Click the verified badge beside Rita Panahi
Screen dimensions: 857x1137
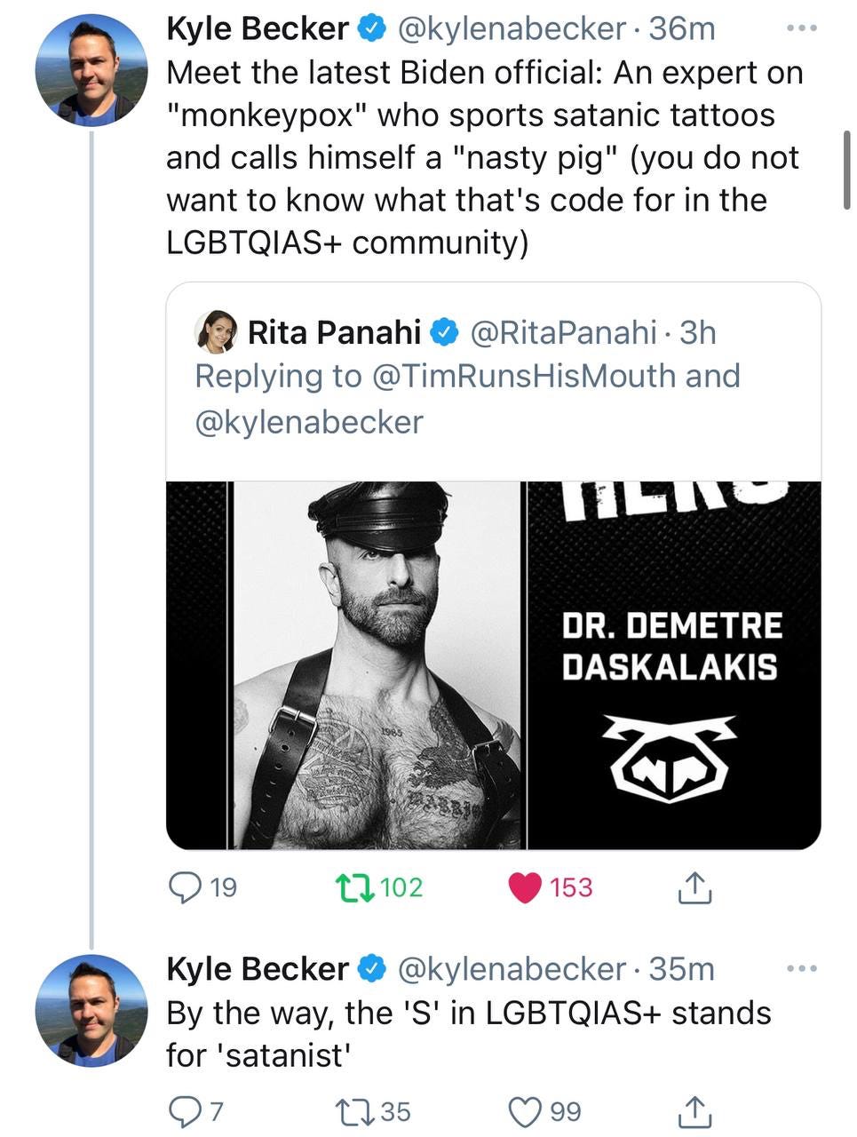click(x=444, y=332)
